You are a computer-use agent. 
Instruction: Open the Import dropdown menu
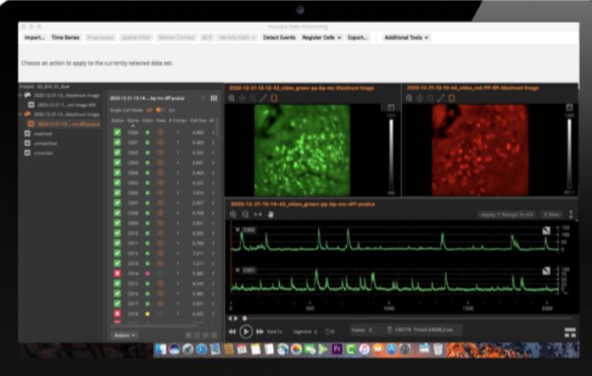pyautogui.click(x=35, y=37)
